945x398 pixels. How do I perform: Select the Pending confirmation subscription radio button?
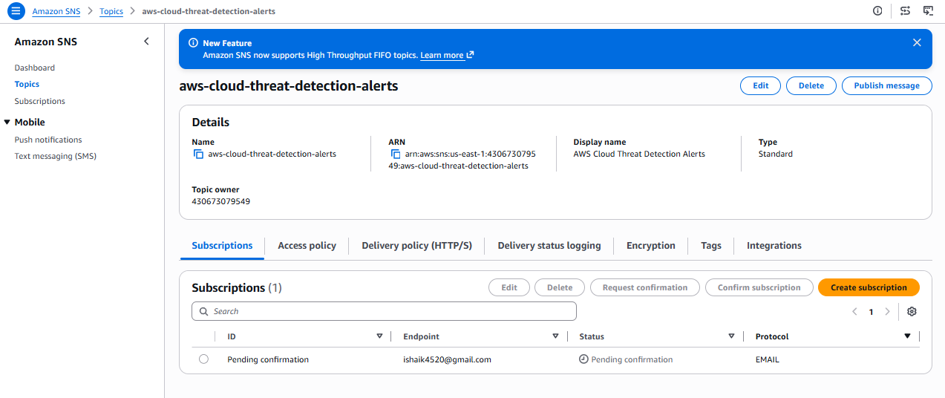coord(203,359)
